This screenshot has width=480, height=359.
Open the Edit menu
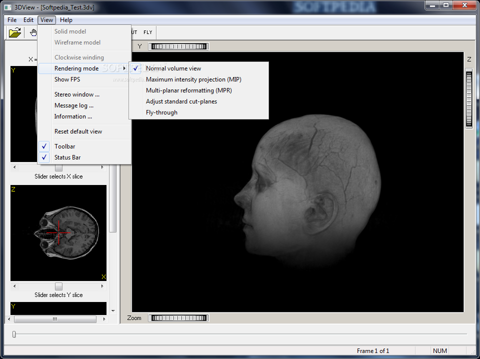pyautogui.click(x=28, y=20)
